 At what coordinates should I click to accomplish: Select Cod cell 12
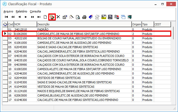(x=11, y=78)
